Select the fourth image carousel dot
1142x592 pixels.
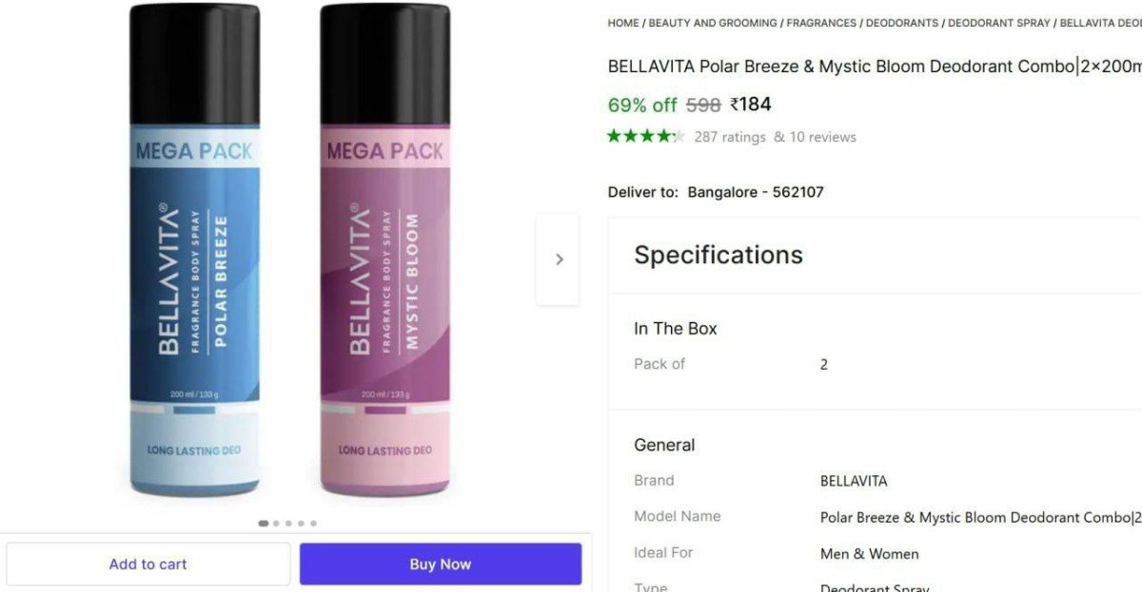[301, 524]
